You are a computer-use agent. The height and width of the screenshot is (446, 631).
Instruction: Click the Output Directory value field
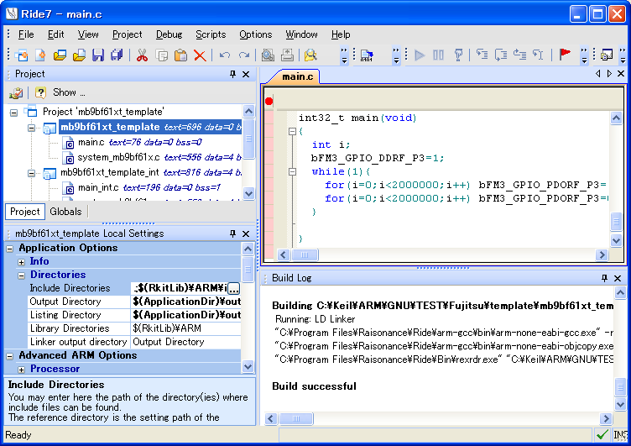click(x=186, y=302)
